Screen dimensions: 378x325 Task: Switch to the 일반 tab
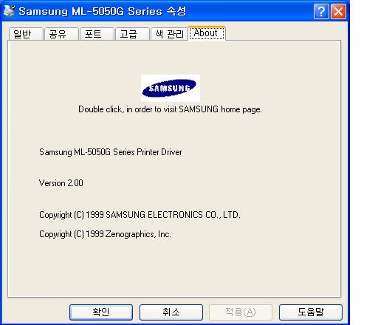click(26, 34)
